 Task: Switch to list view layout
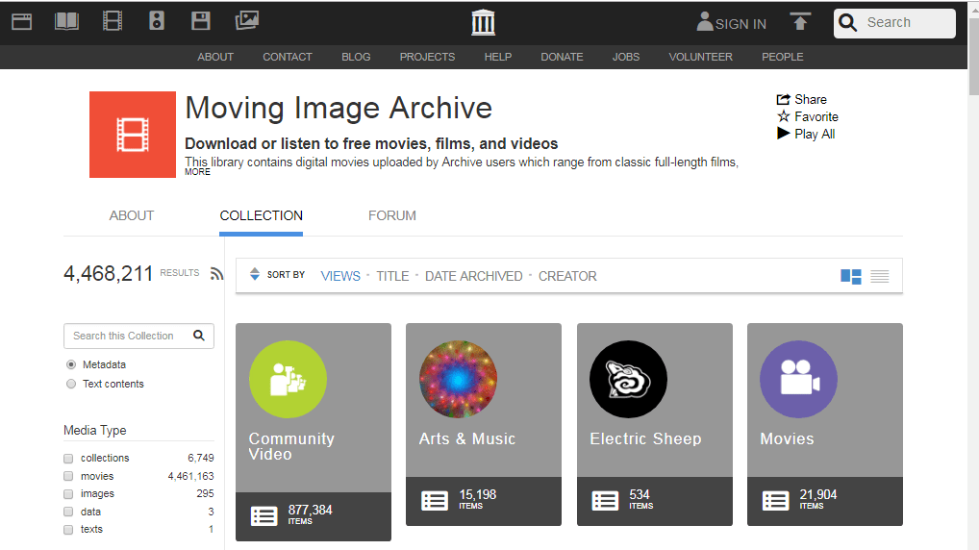coord(880,276)
